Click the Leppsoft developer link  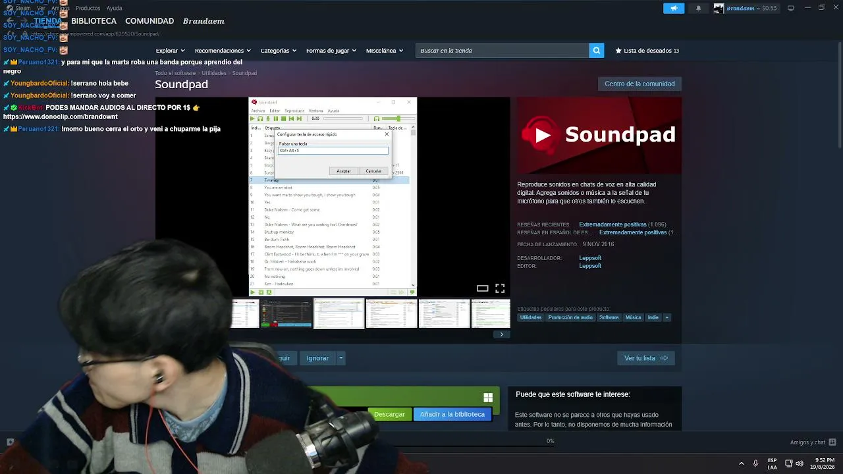[590, 258]
